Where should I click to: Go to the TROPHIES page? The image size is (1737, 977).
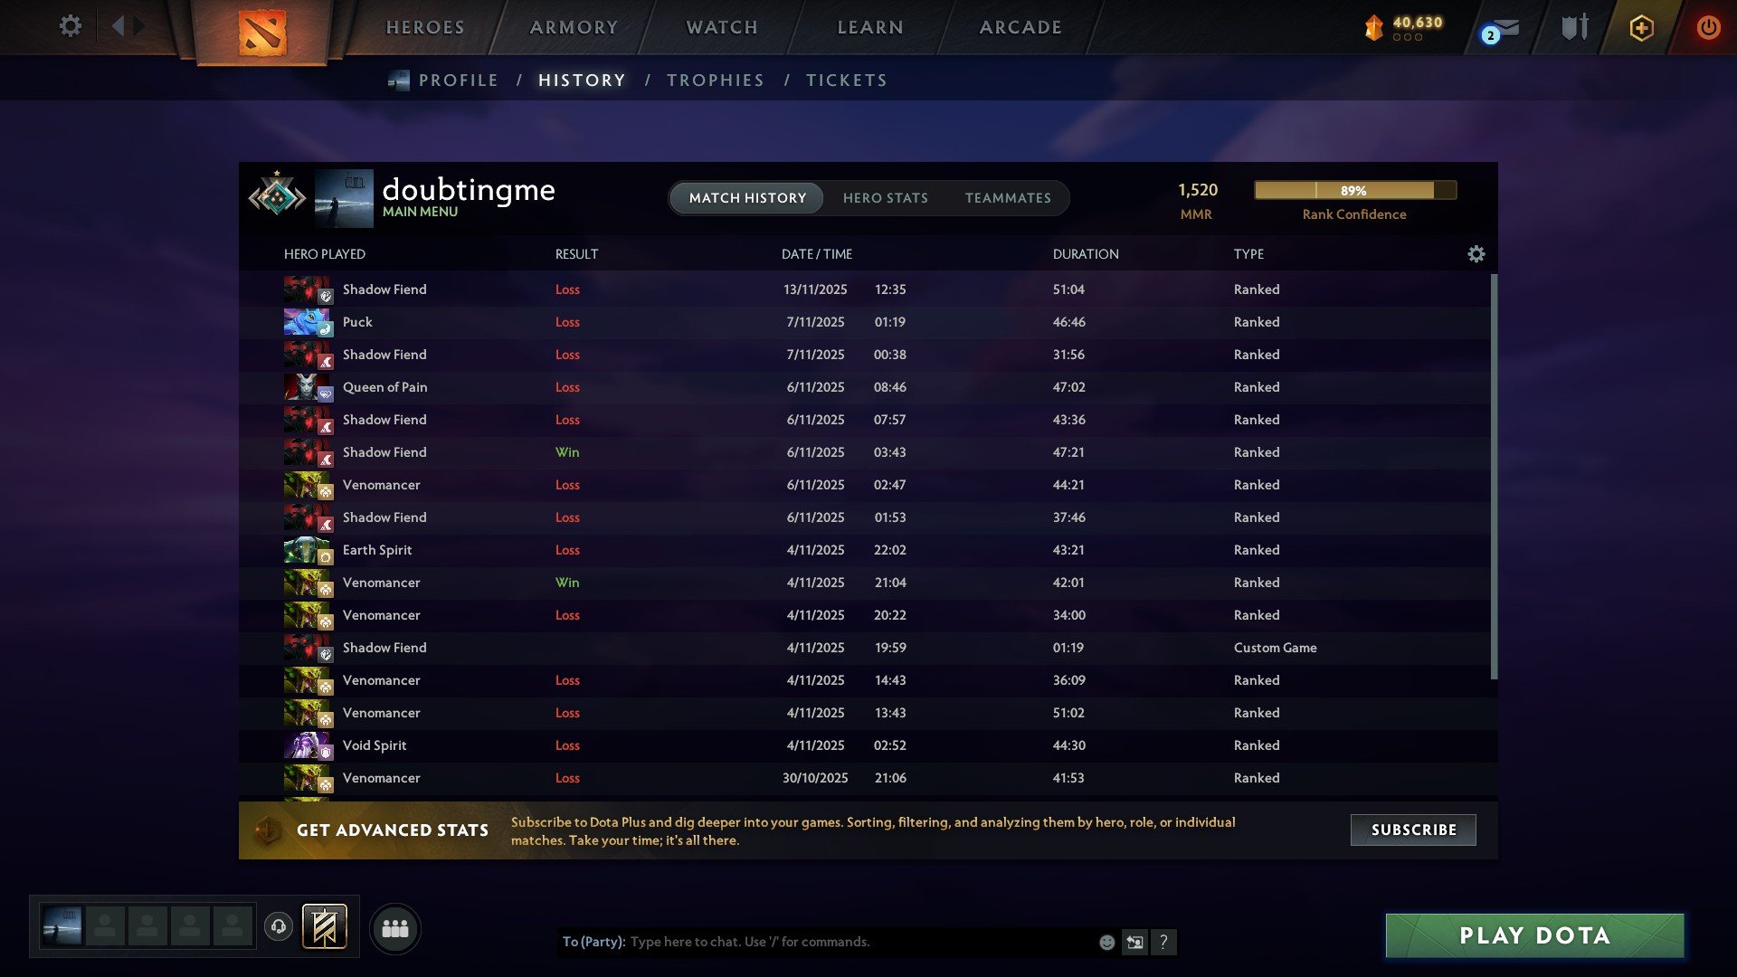click(x=715, y=80)
